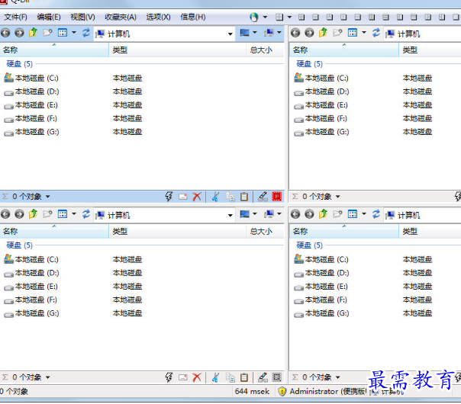Open the 编辑(E) menu
The height and width of the screenshot is (404, 461).
(49, 17)
